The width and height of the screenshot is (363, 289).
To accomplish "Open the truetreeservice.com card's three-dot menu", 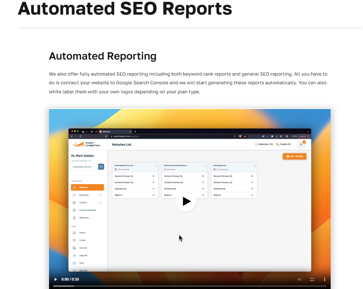I will pyautogui.click(x=156, y=166).
